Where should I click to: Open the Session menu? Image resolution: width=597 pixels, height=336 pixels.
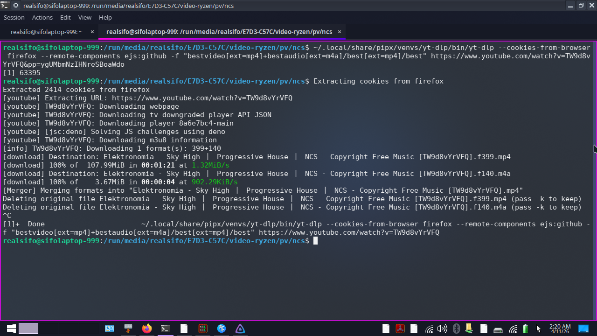coord(14,17)
